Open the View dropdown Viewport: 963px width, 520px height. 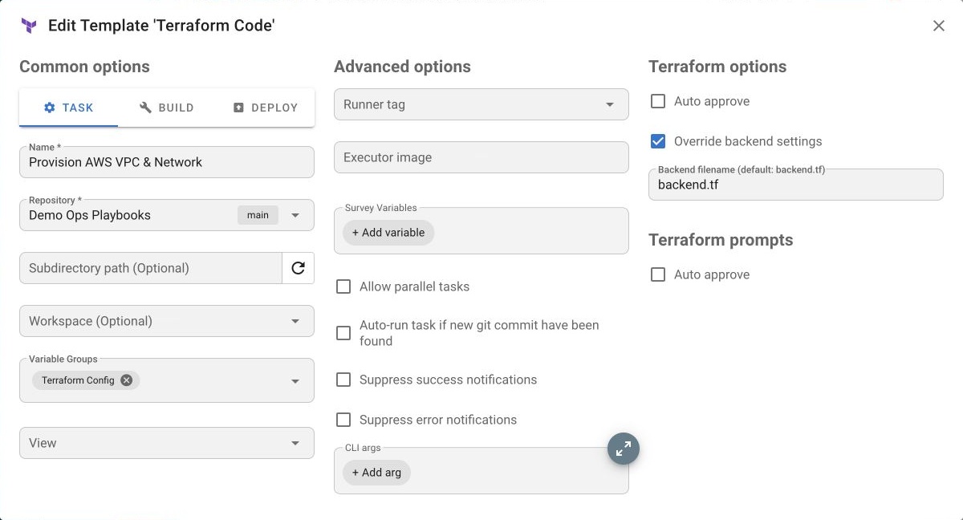coord(167,443)
